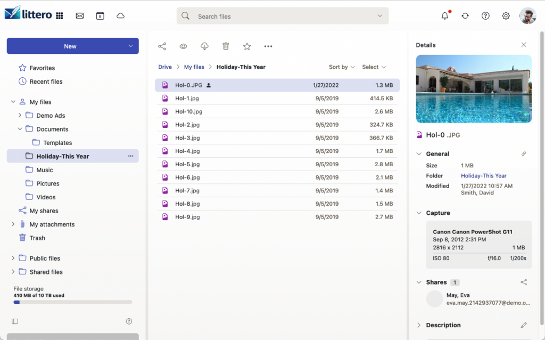The image size is (545, 340).
Task: Click the cloud download icon in the toolbar
Action: (204, 46)
